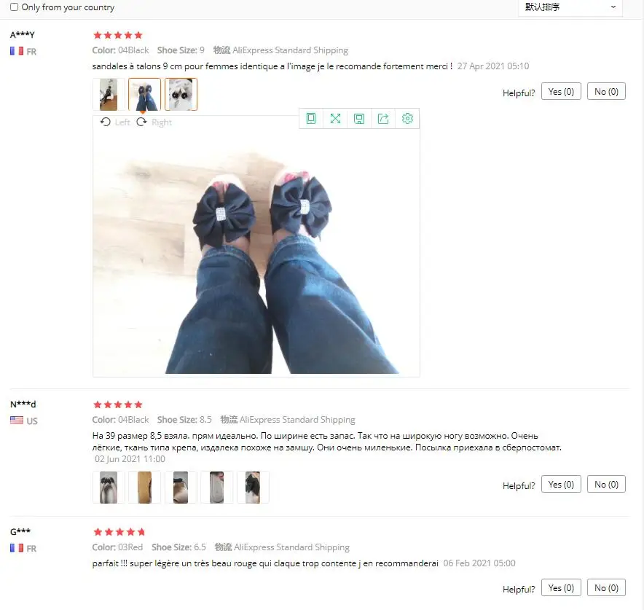644x610 pixels.
Task: Vote Yes on N***d's review
Action: click(561, 485)
